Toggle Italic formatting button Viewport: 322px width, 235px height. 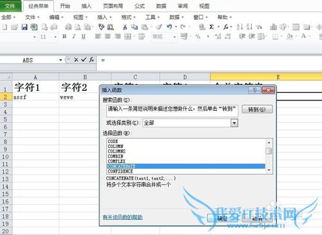coord(74,37)
